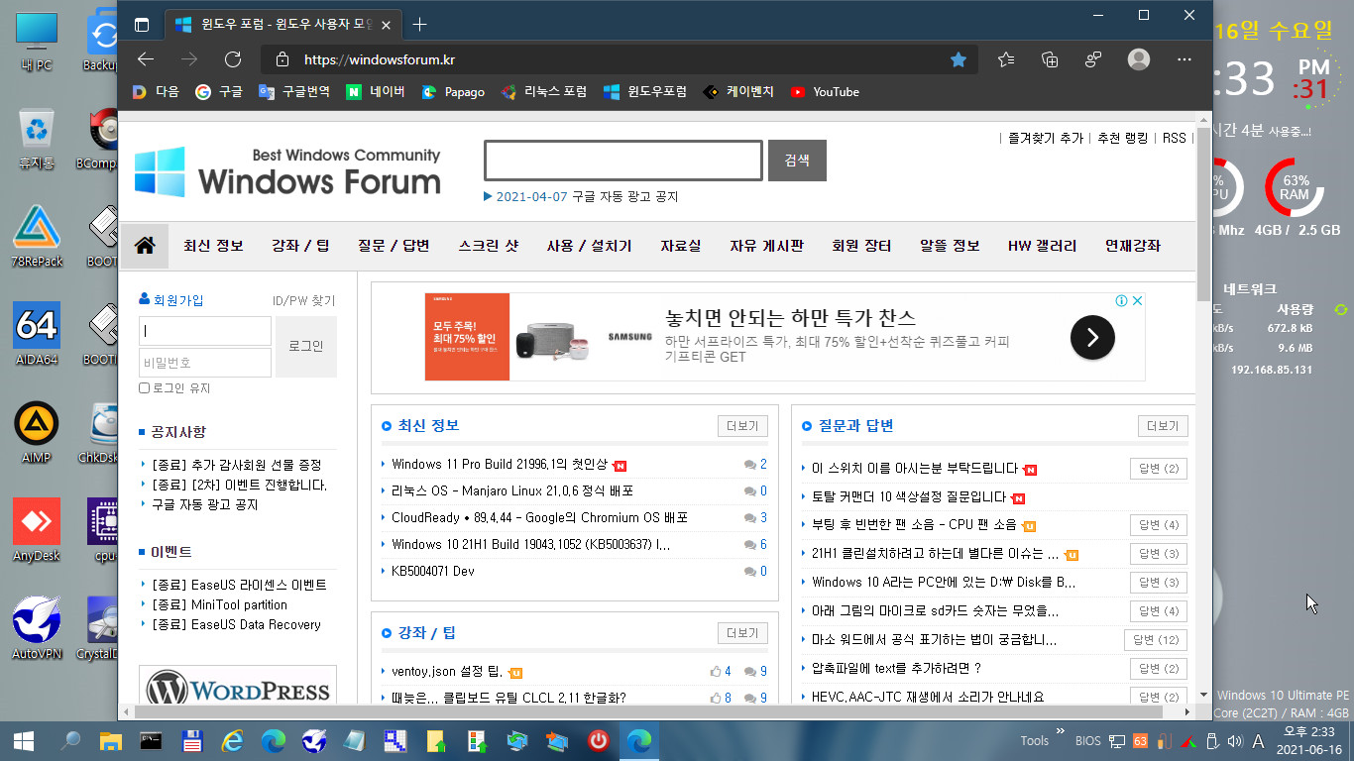
Task: Open the Daum bookmark
Action: click(156, 91)
